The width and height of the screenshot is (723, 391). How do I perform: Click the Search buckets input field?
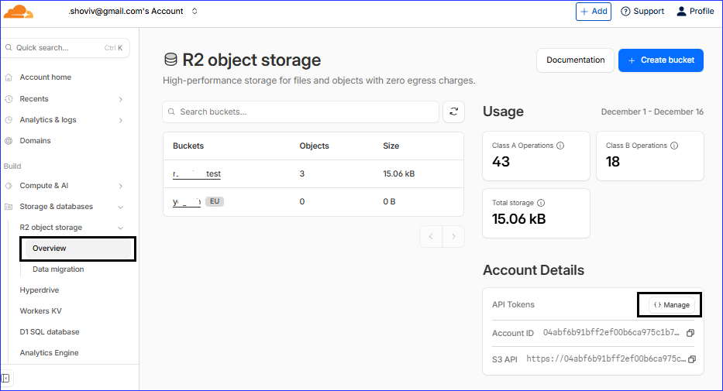[301, 111]
